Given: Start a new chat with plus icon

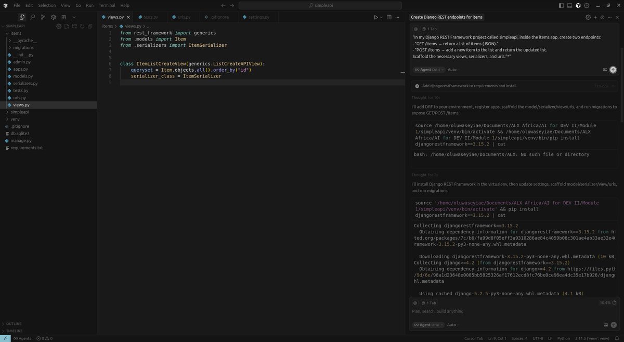Looking at the screenshot, I should pos(595,17).
